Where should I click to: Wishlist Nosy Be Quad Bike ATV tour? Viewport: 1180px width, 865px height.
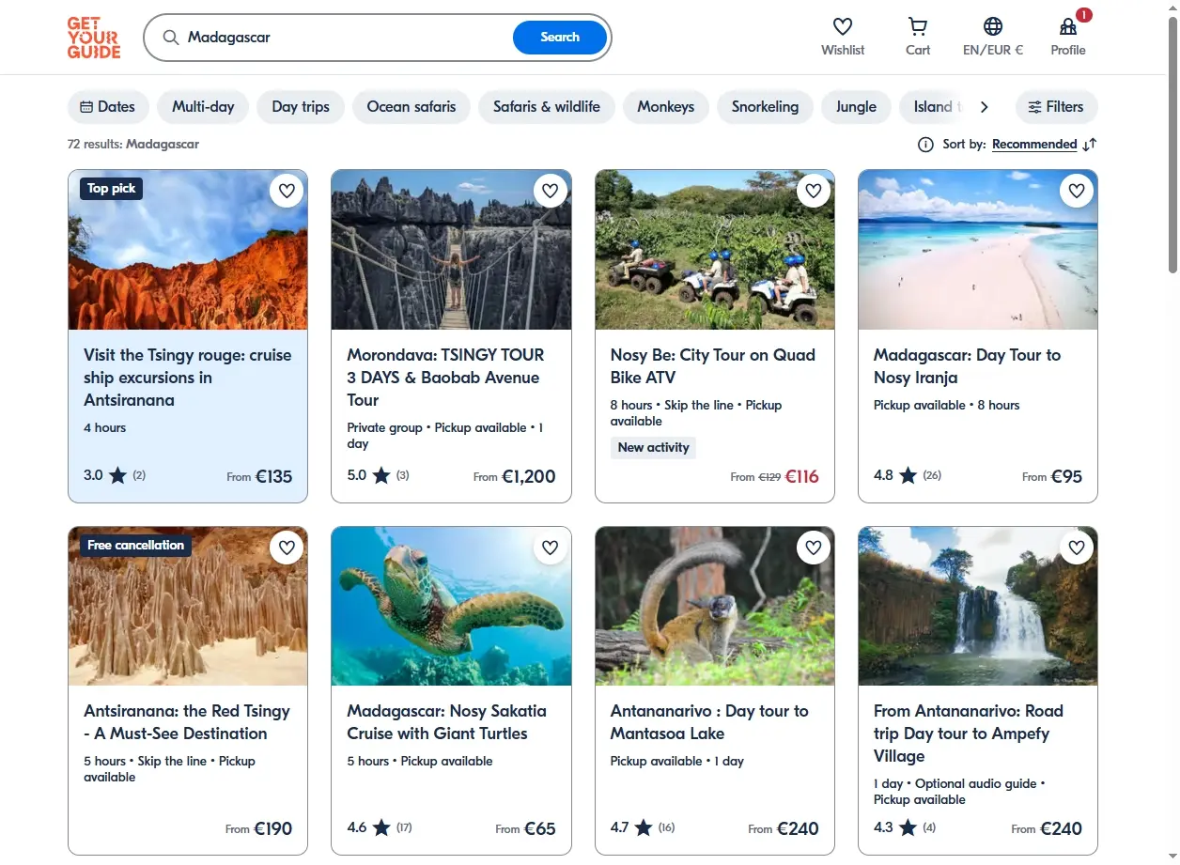(x=814, y=191)
